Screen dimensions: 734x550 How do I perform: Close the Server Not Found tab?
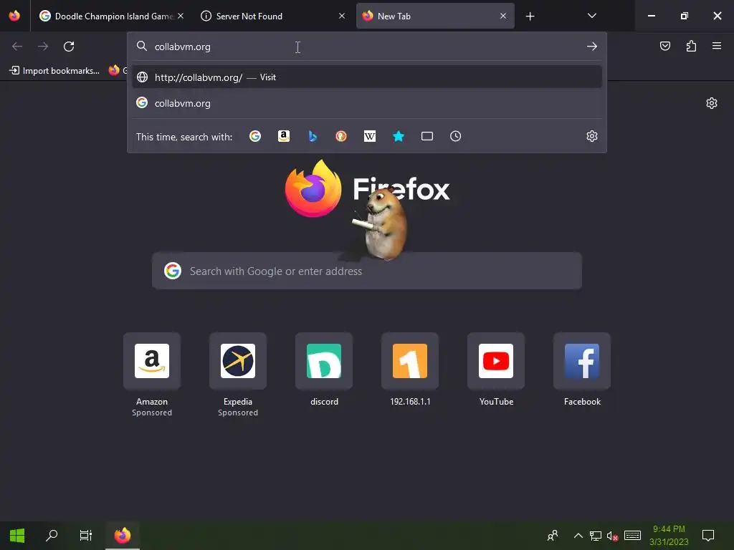(342, 16)
